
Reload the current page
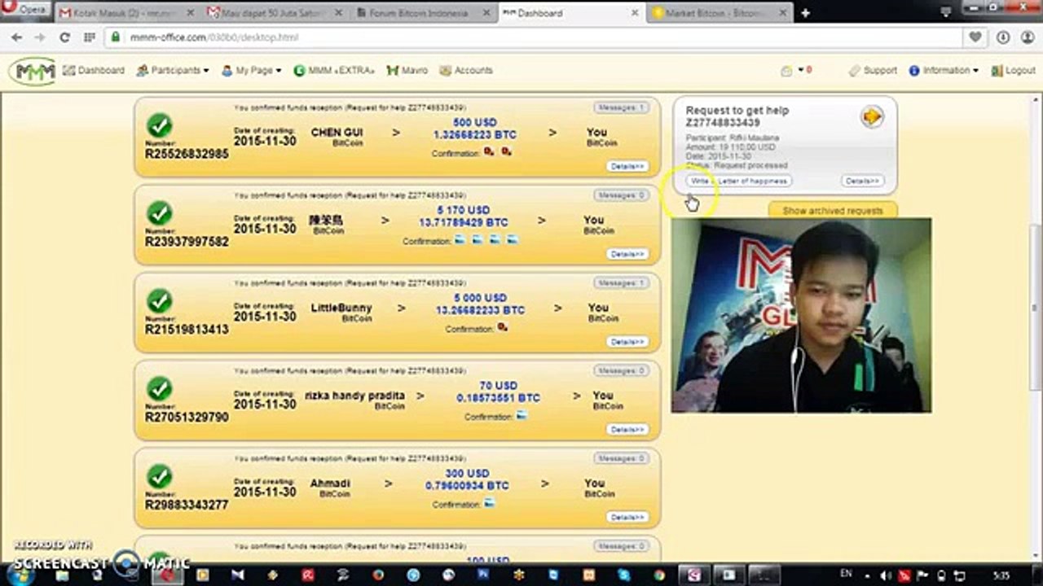[64, 37]
